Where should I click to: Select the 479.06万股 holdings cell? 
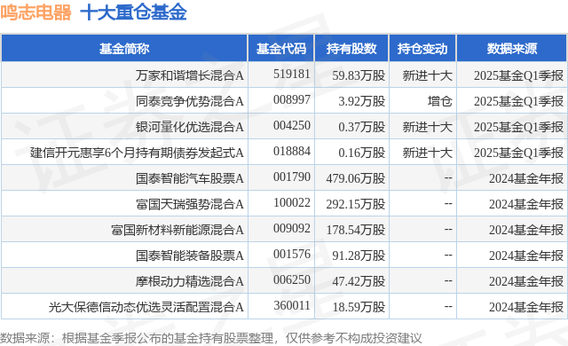click(355, 178)
